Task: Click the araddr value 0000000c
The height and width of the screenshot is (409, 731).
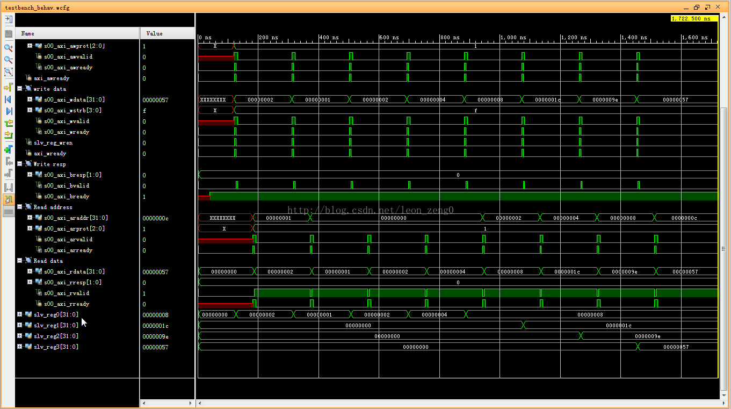Action: tap(155, 218)
